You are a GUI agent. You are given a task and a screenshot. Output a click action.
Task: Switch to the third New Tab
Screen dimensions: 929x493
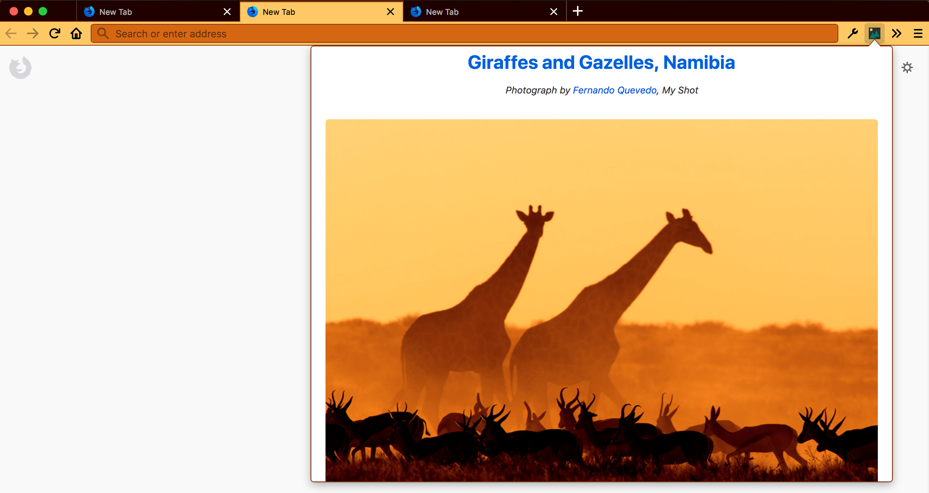pyautogui.click(x=479, y=12)
